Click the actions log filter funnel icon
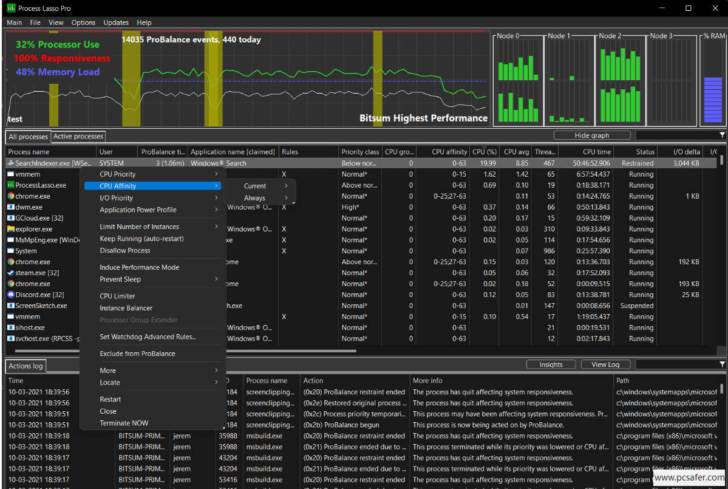Image resolution: width=728 pixels, height=489 pixels. [722, 364]
